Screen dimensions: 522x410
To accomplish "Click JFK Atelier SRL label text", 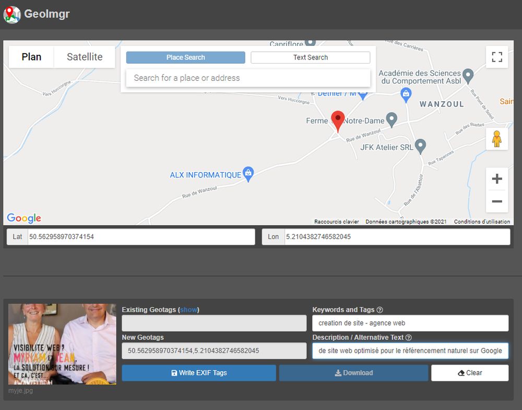I will [x=386, y=148].
